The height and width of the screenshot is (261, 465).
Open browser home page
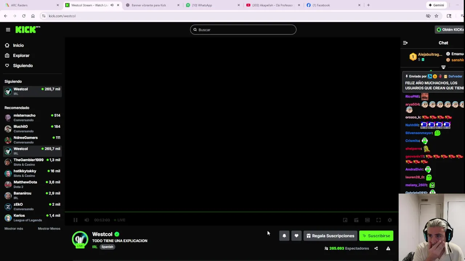33,16
